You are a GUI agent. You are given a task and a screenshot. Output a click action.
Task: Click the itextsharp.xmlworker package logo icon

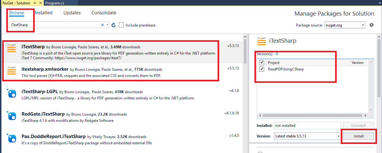tap(12, 70)
